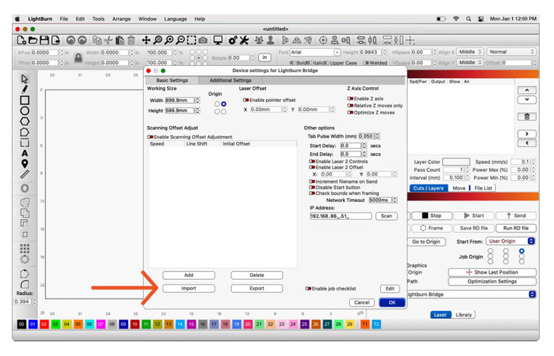Create a new file from the toolbar
Viewport: 554px width, 356px height.
point(21,41)
